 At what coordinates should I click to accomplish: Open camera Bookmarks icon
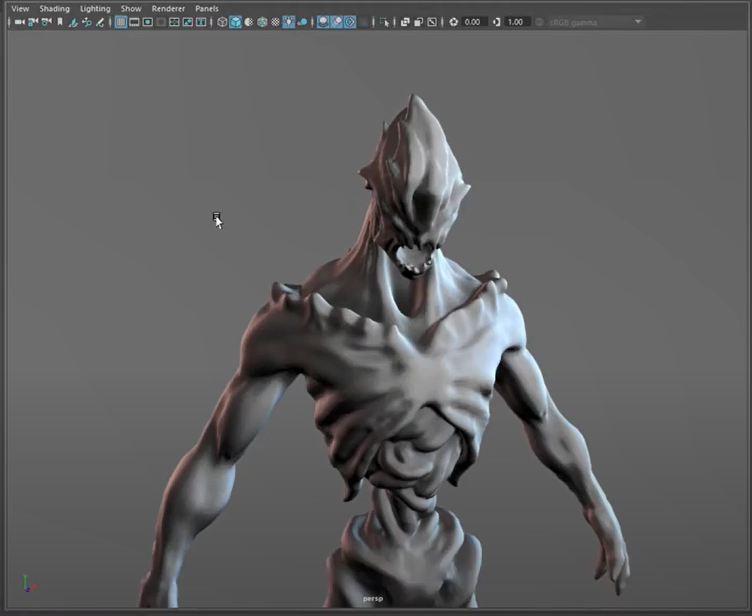click(60, 23)
